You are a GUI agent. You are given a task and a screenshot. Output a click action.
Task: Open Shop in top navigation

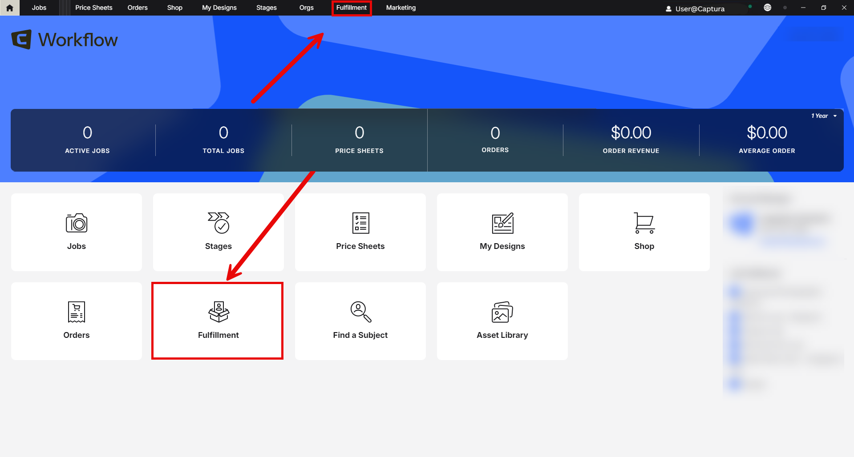(175, 8)
